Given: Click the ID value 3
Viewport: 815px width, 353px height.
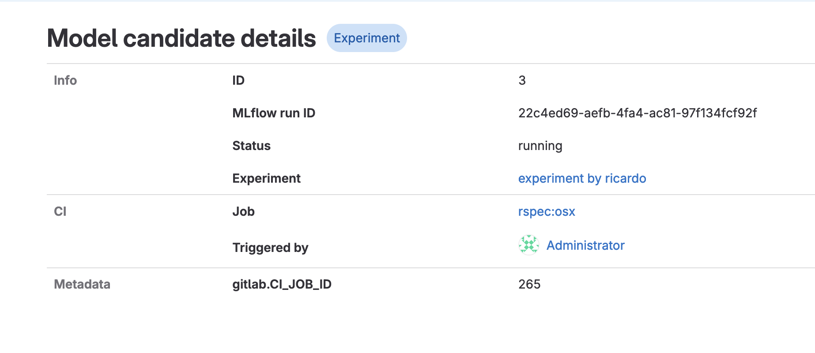Looking at the screenshot, I should coord(522,81).
